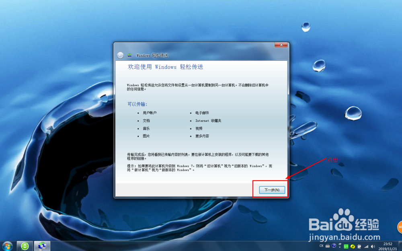Open the Start menu
402x251 pixels.
click(x=7, y=246)
